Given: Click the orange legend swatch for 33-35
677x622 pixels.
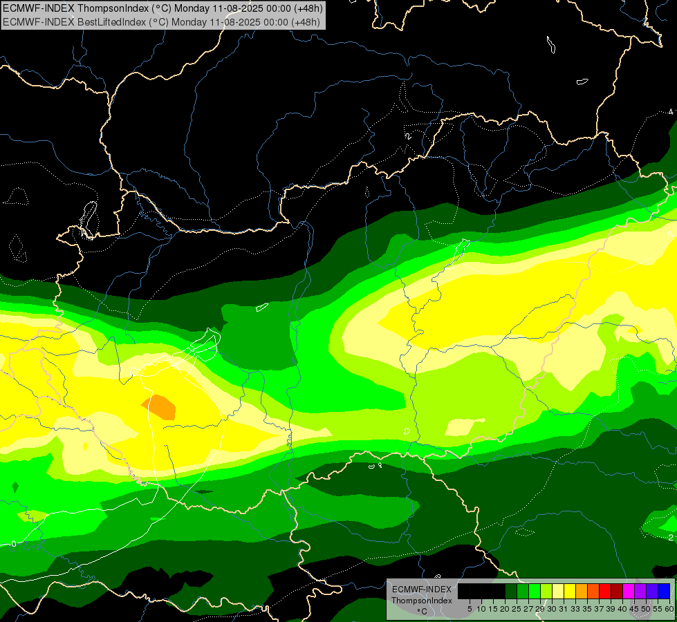Looking at the screenshot, I should point(582,591).
